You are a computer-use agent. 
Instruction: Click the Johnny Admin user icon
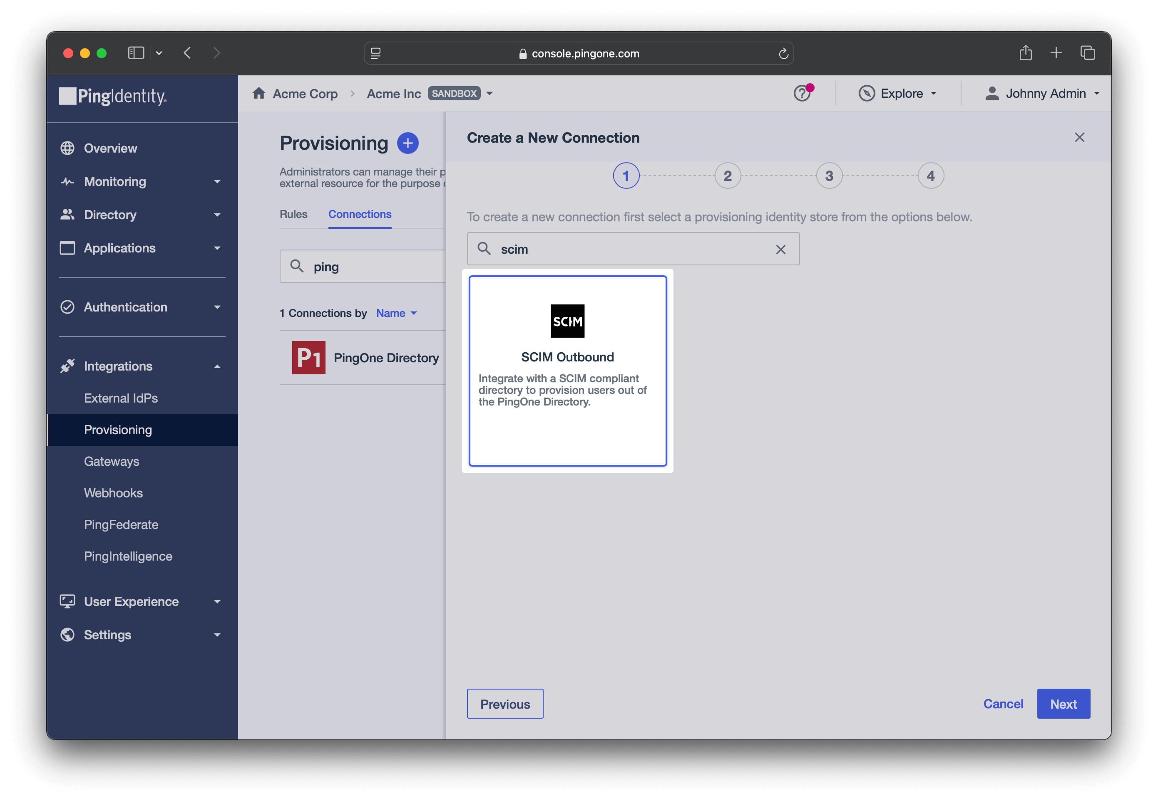click(x=992, y=93)
